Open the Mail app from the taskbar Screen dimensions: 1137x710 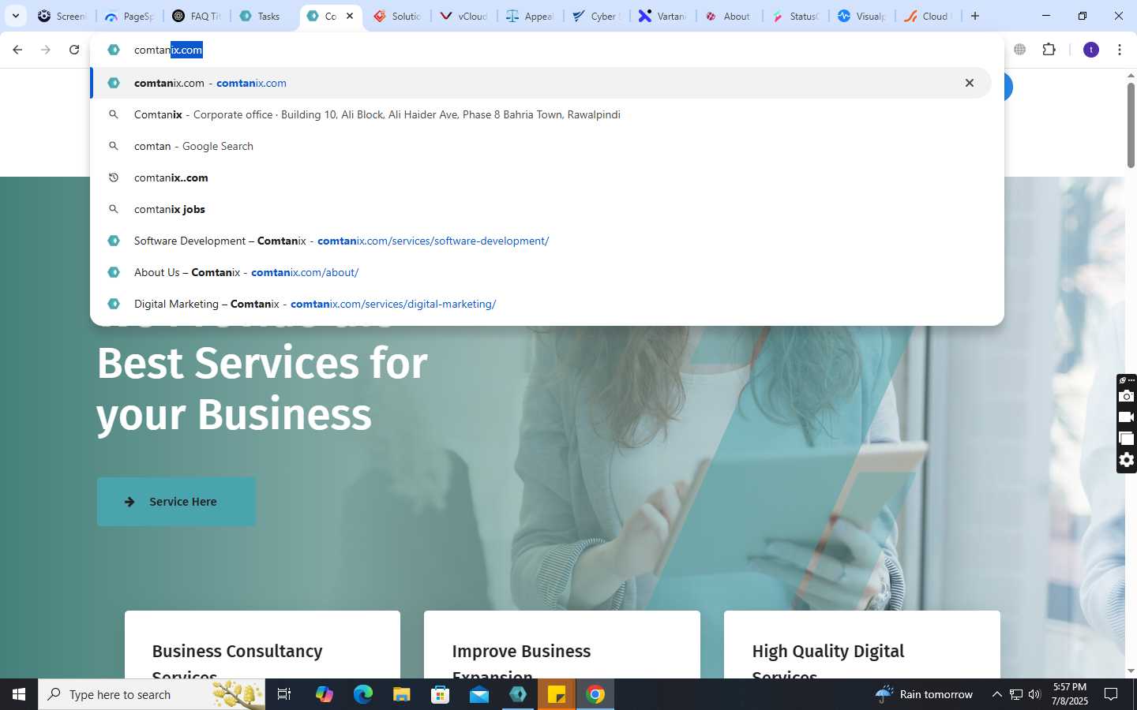(479, 694)
